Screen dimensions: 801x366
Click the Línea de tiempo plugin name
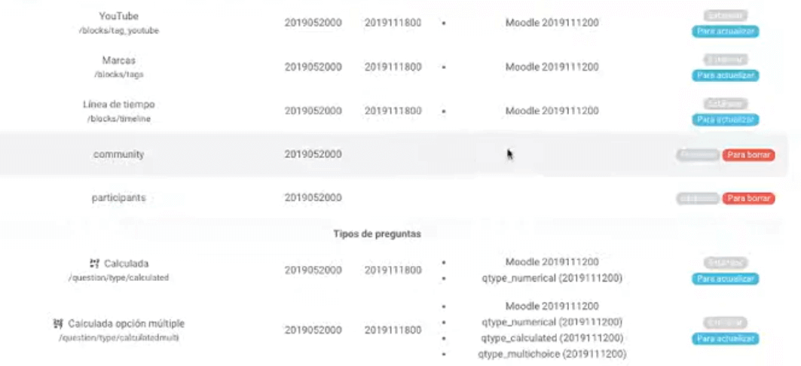tap(118, 104)
